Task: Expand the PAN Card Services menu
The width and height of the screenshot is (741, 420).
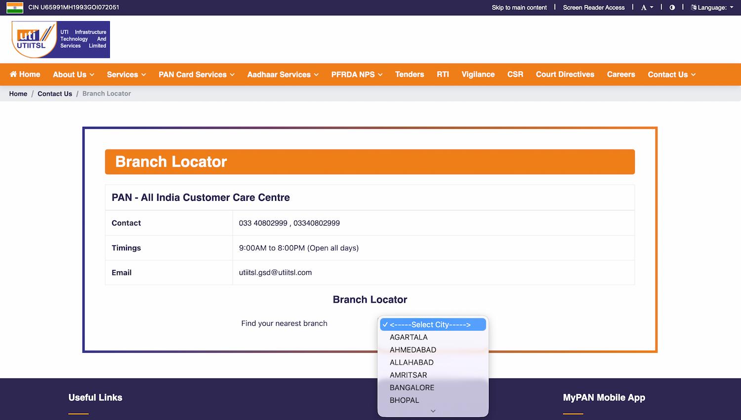Action: pyautogui.click(x=196, y=75)
